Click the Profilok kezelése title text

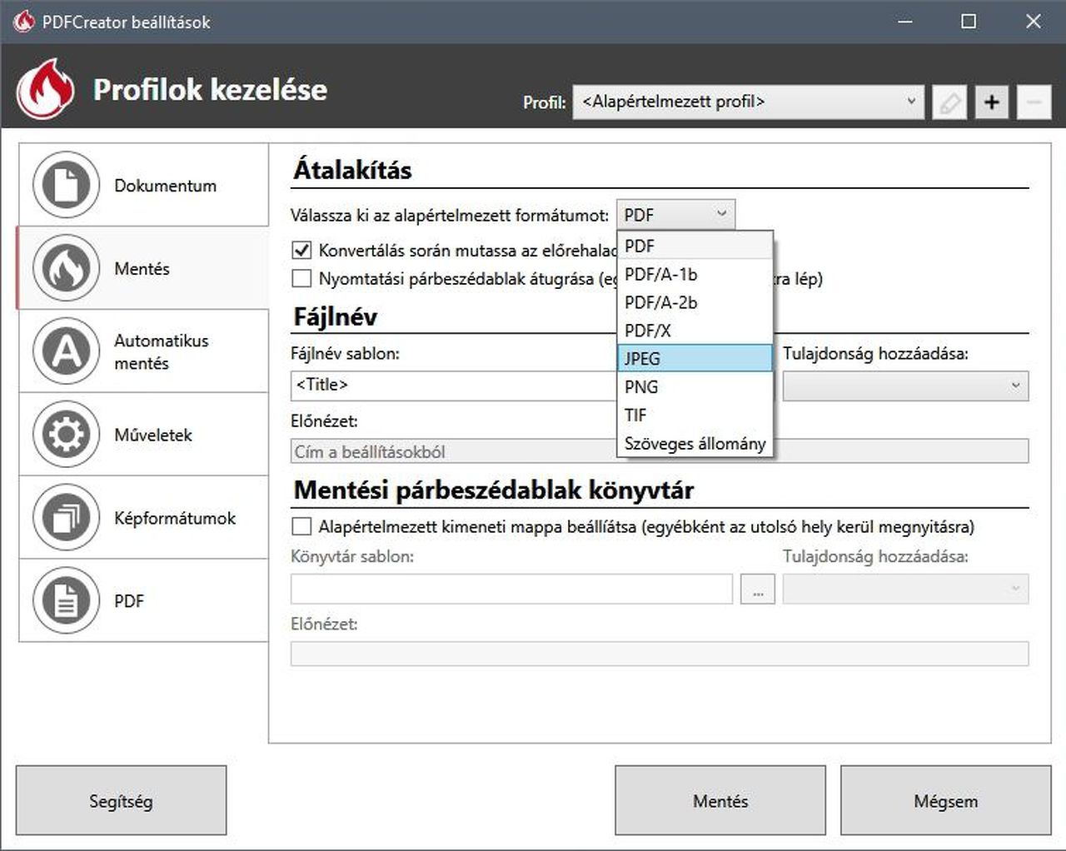[210, 89]
